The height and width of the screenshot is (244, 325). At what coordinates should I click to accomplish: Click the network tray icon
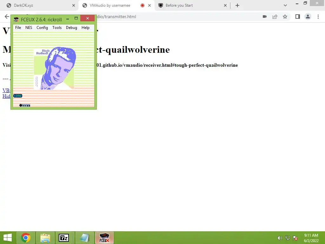(x=288, y=238)
